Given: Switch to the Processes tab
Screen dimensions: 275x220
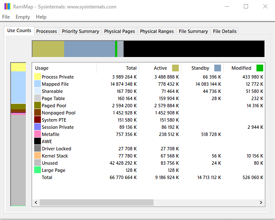Looking at the screenshot, I should tap(46, 31).
